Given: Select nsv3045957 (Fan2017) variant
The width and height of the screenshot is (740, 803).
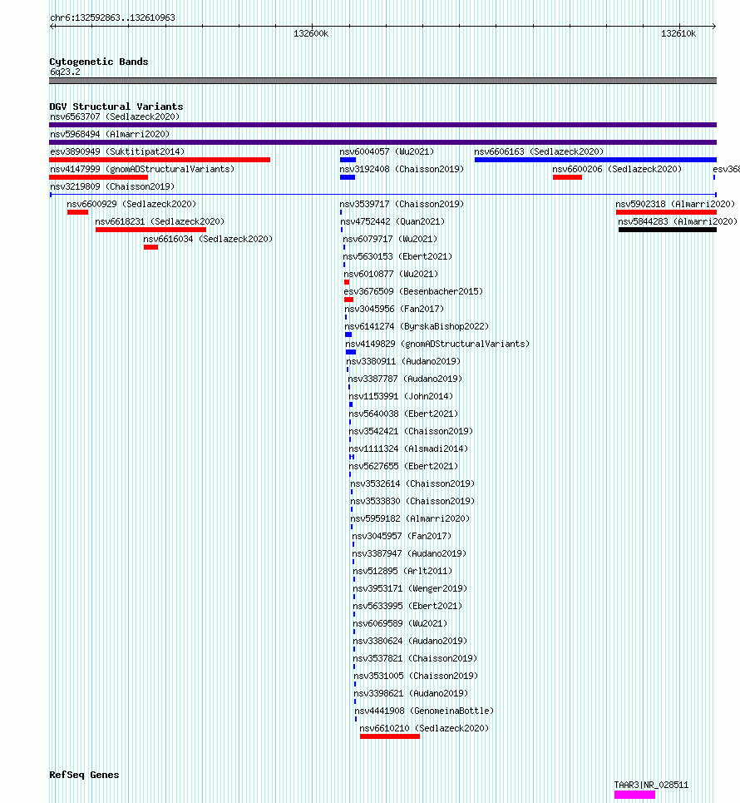Looking at the screenshot, I should (x=402, y=536).
